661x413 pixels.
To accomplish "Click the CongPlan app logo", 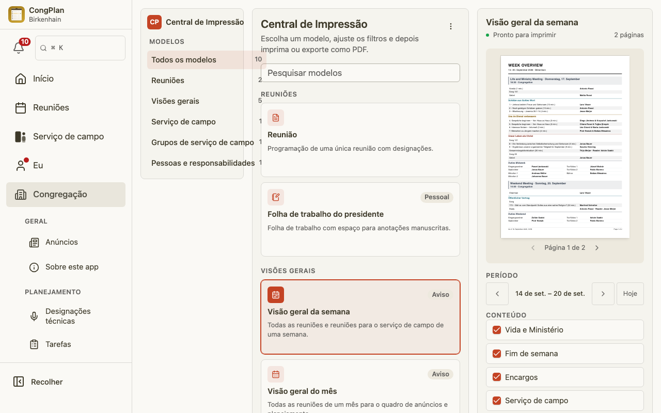I will point(17,14).
